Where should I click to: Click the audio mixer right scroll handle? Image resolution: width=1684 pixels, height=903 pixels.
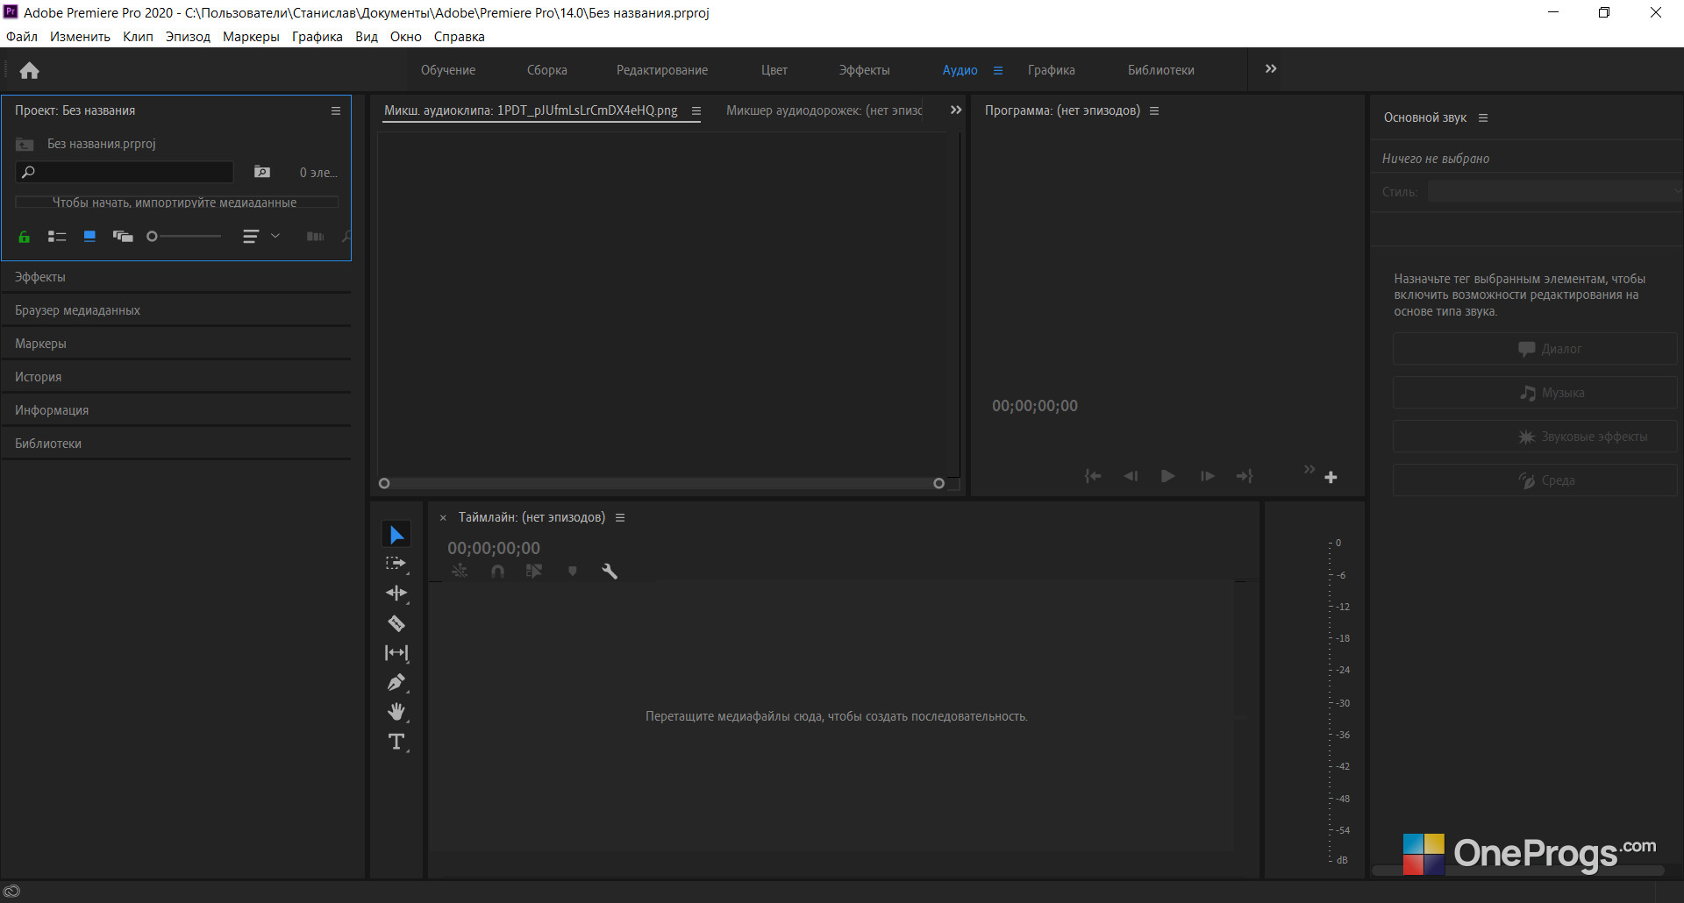tap(939, 483)
